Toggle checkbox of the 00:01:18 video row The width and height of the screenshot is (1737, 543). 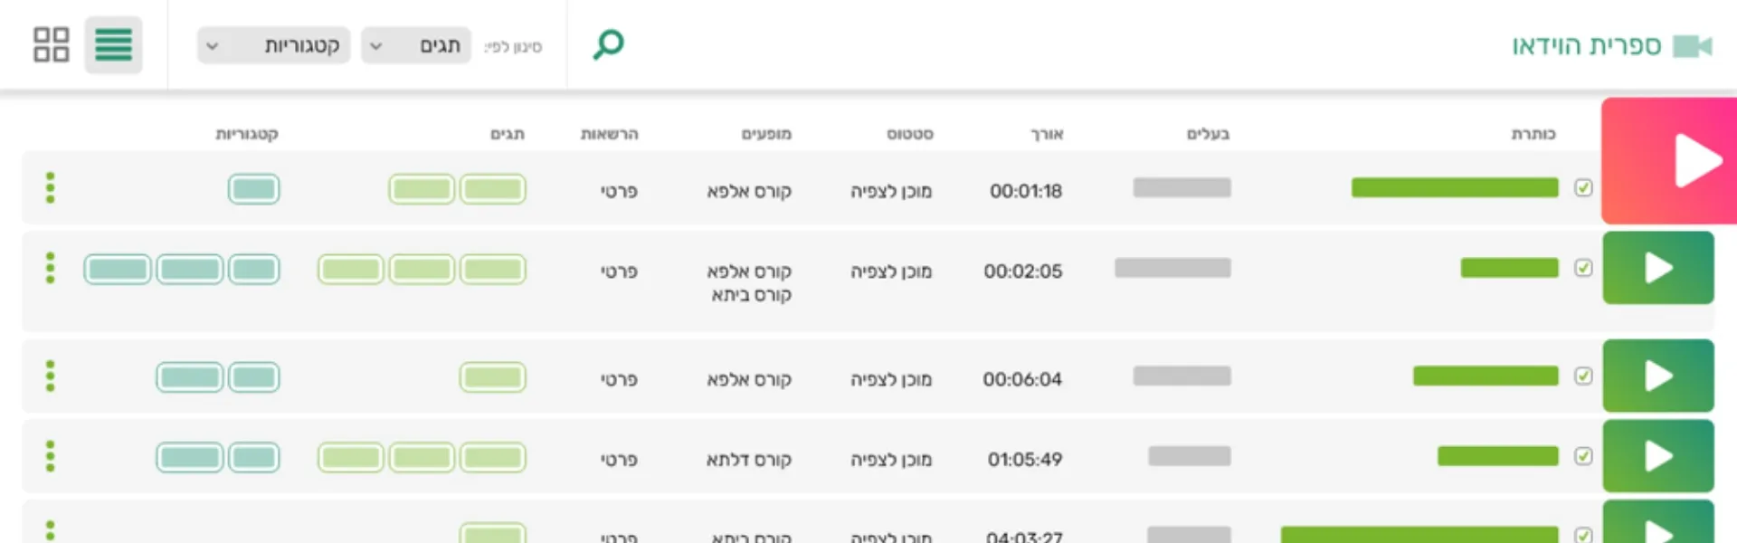click(x=1583, y=188)
